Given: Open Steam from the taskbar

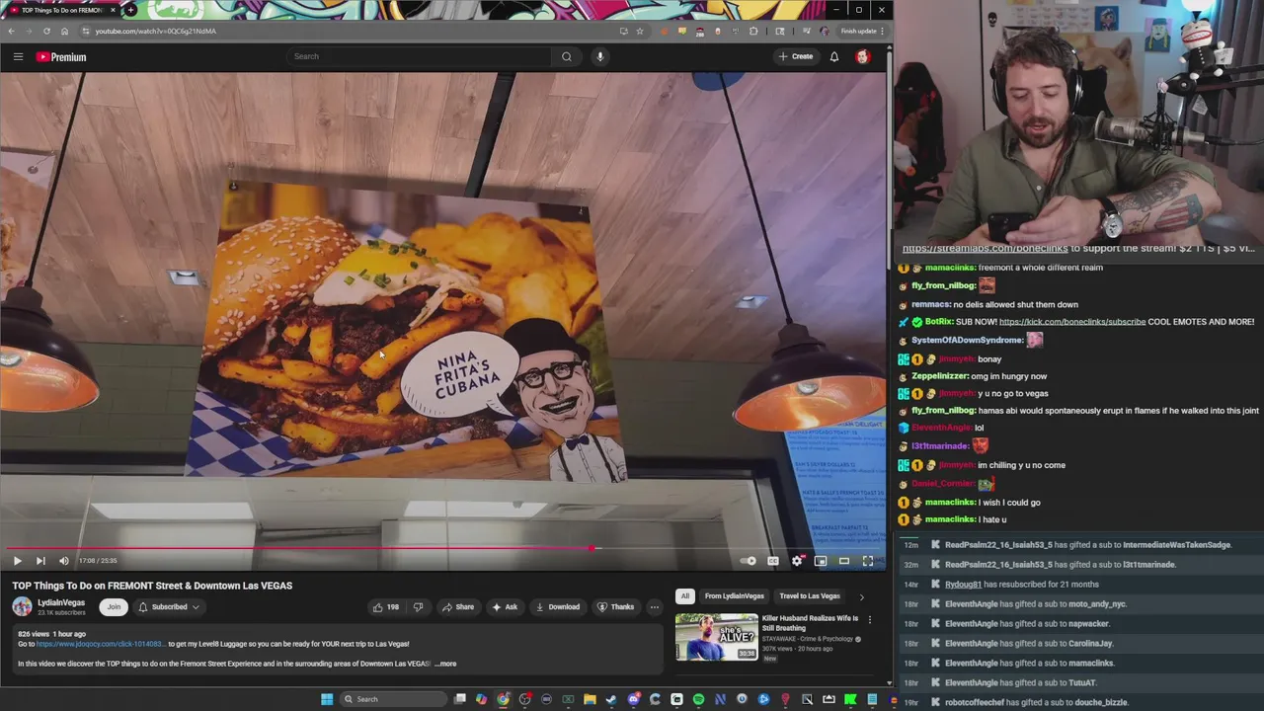Looking at the screenshot, I should pyautogui.click(x=611, y=699).
